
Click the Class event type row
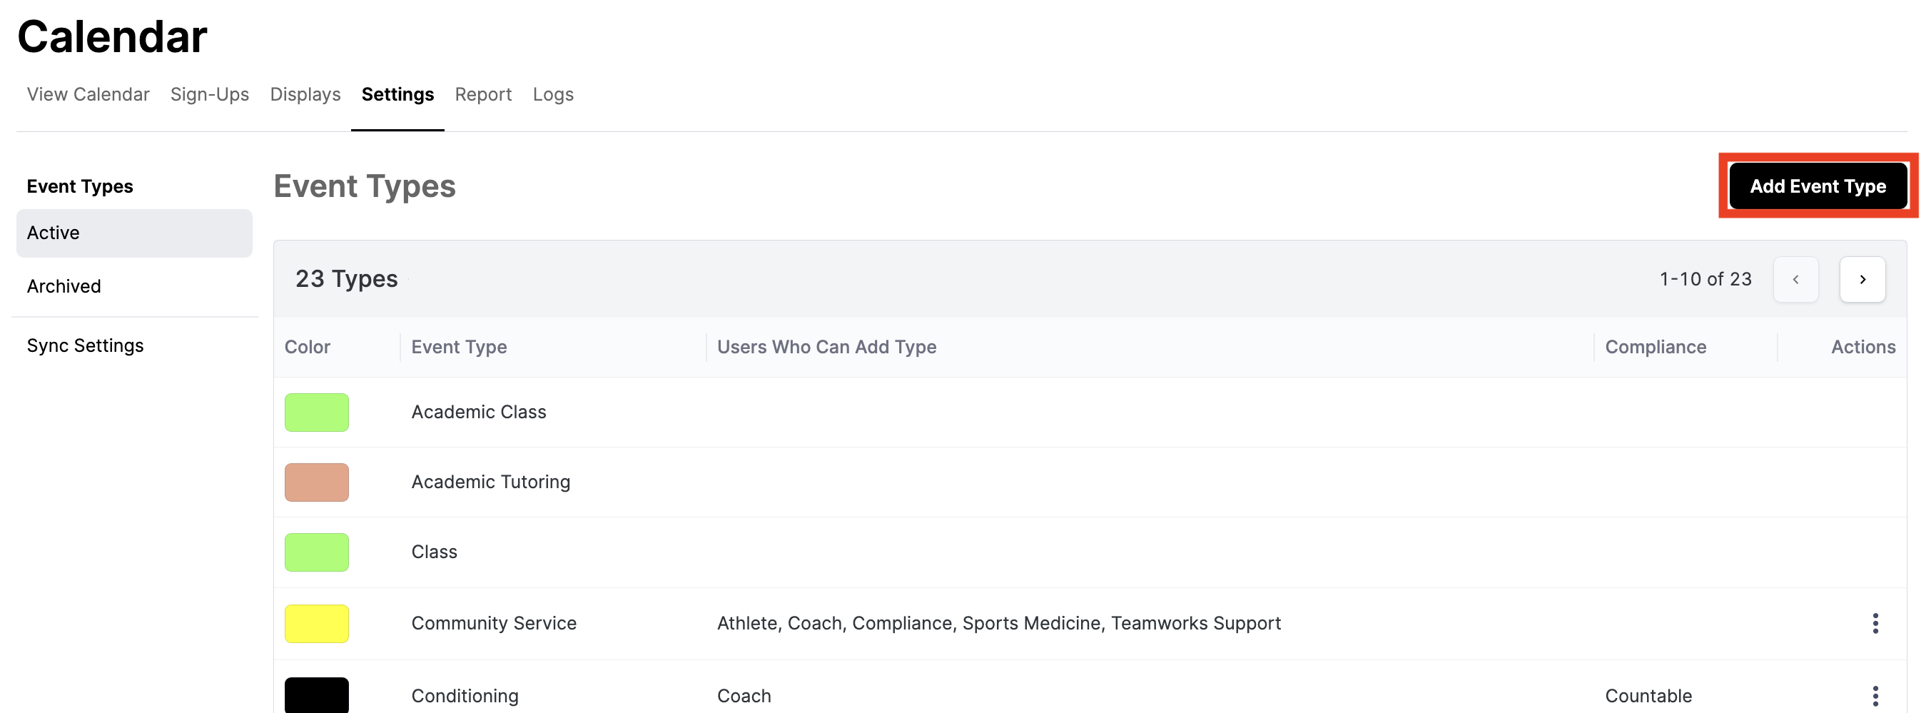(x=1090, y=552)
